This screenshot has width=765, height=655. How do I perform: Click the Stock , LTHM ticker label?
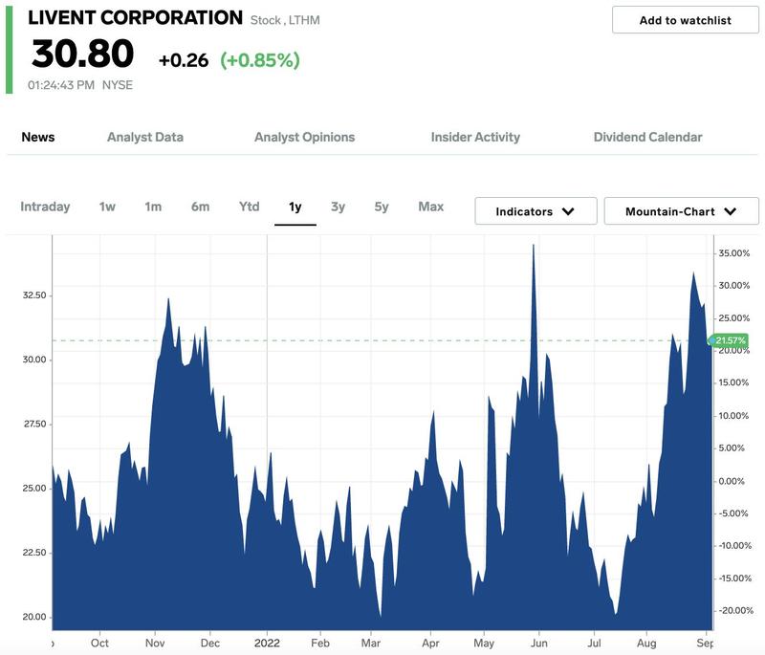coord(285,20)
